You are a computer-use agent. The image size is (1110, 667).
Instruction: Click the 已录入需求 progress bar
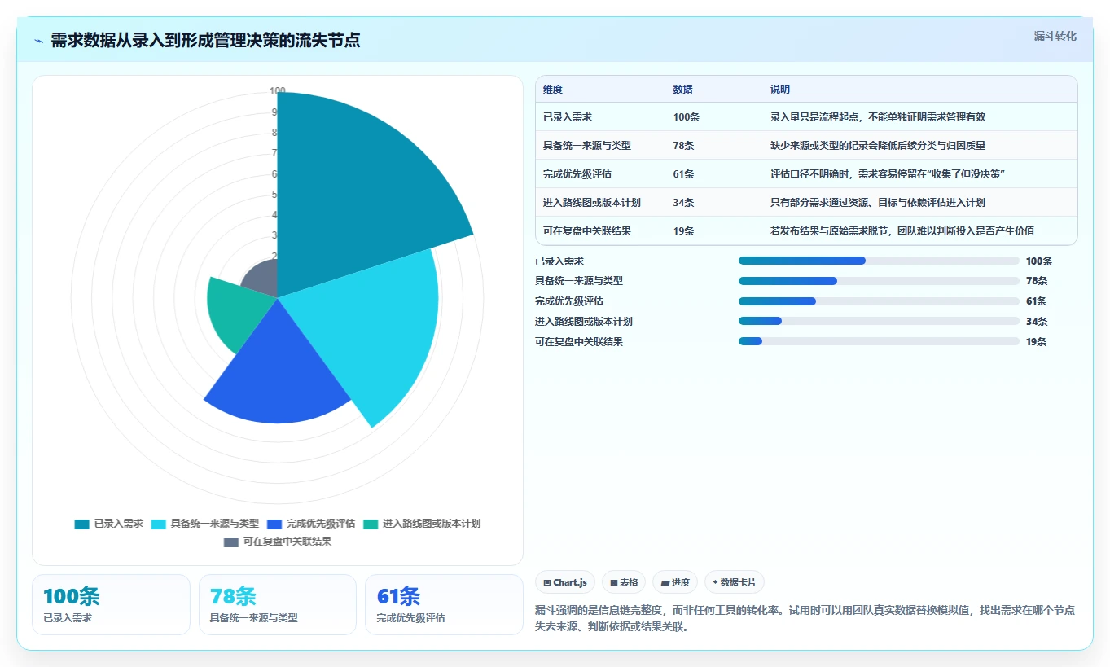tap(879, 261)
